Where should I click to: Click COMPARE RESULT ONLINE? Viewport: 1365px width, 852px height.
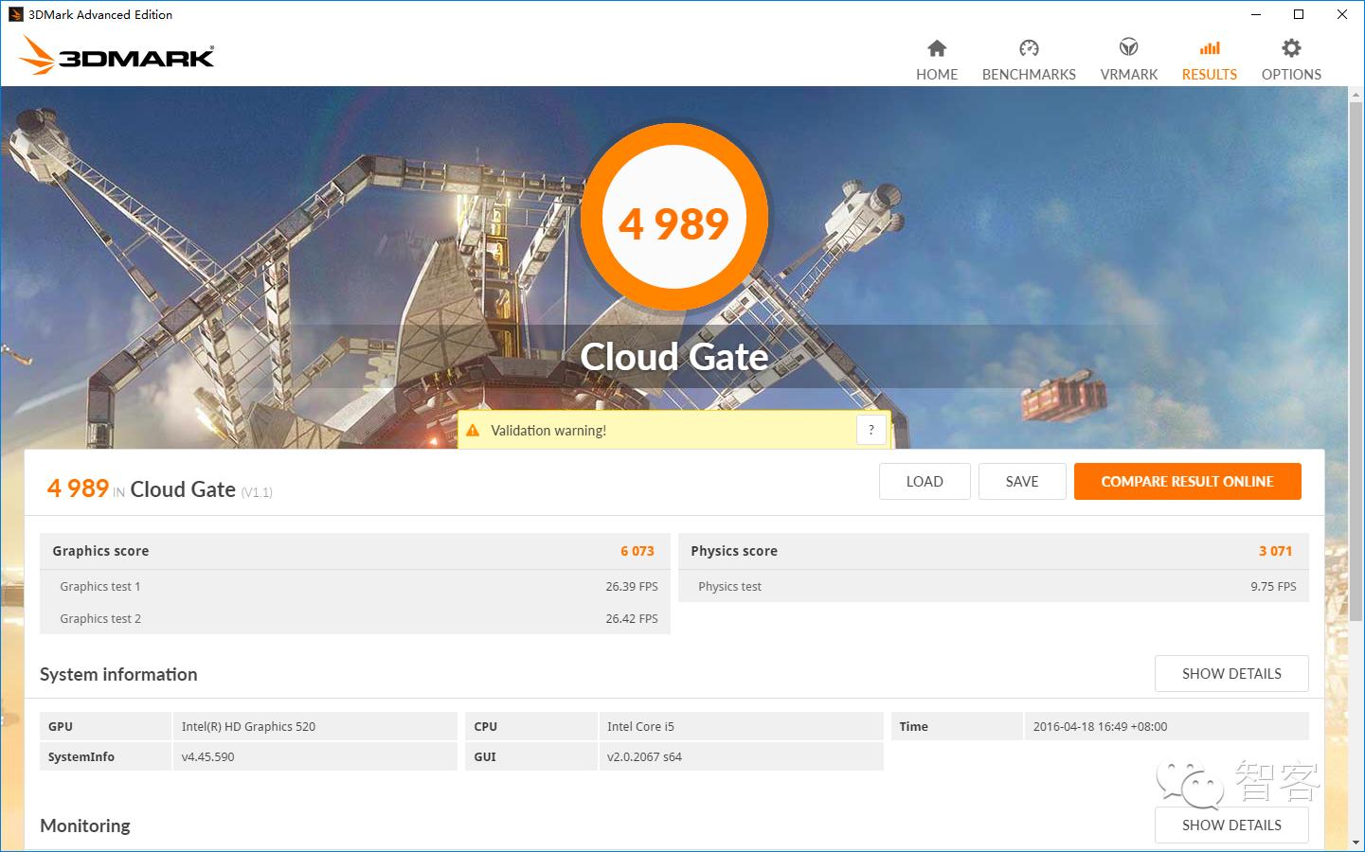click(1187, 481)
